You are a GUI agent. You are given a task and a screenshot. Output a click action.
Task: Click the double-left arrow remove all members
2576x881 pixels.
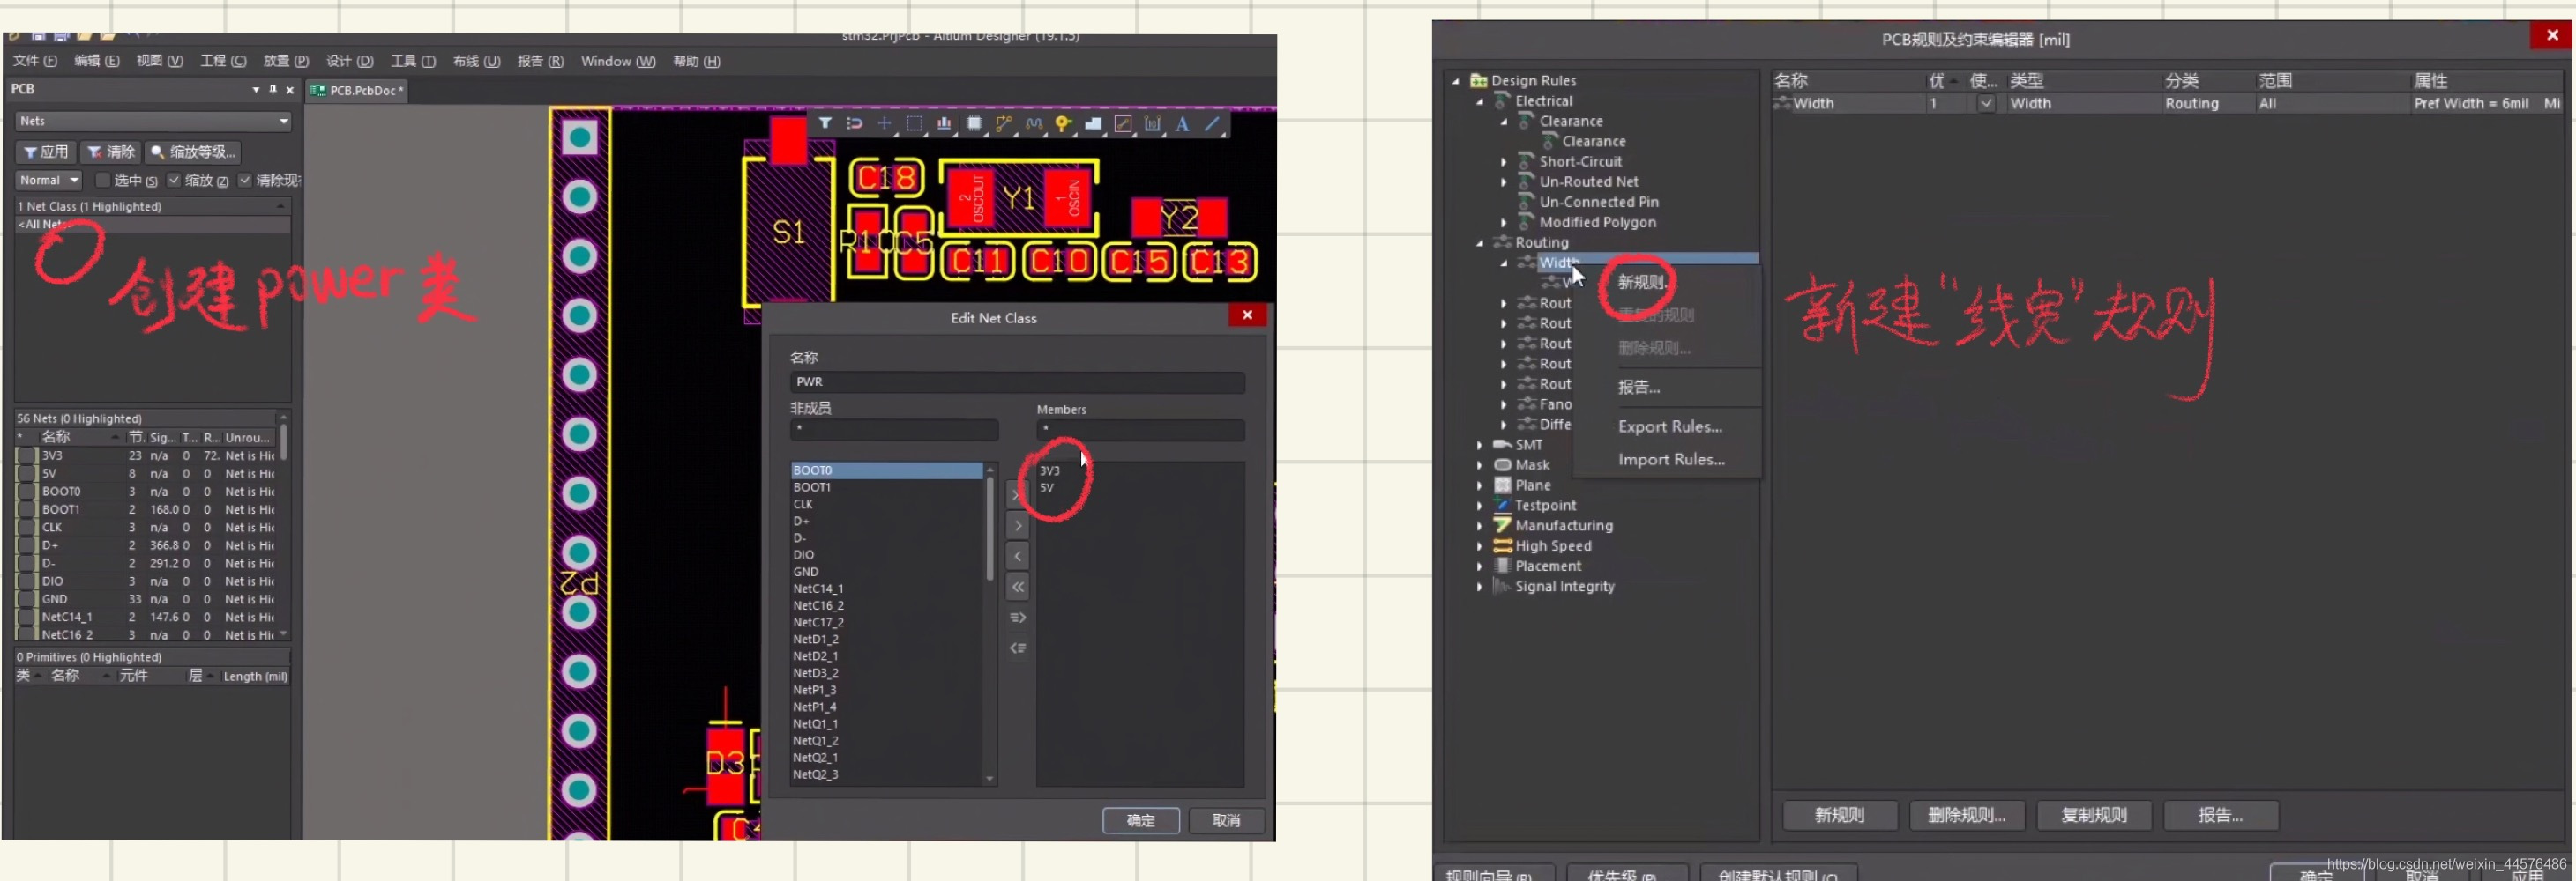point(1018,588)
